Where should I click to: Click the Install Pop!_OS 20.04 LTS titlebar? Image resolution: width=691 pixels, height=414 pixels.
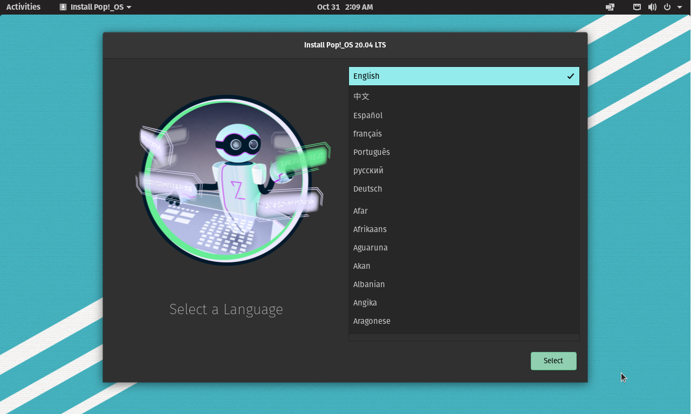[345, 45]
